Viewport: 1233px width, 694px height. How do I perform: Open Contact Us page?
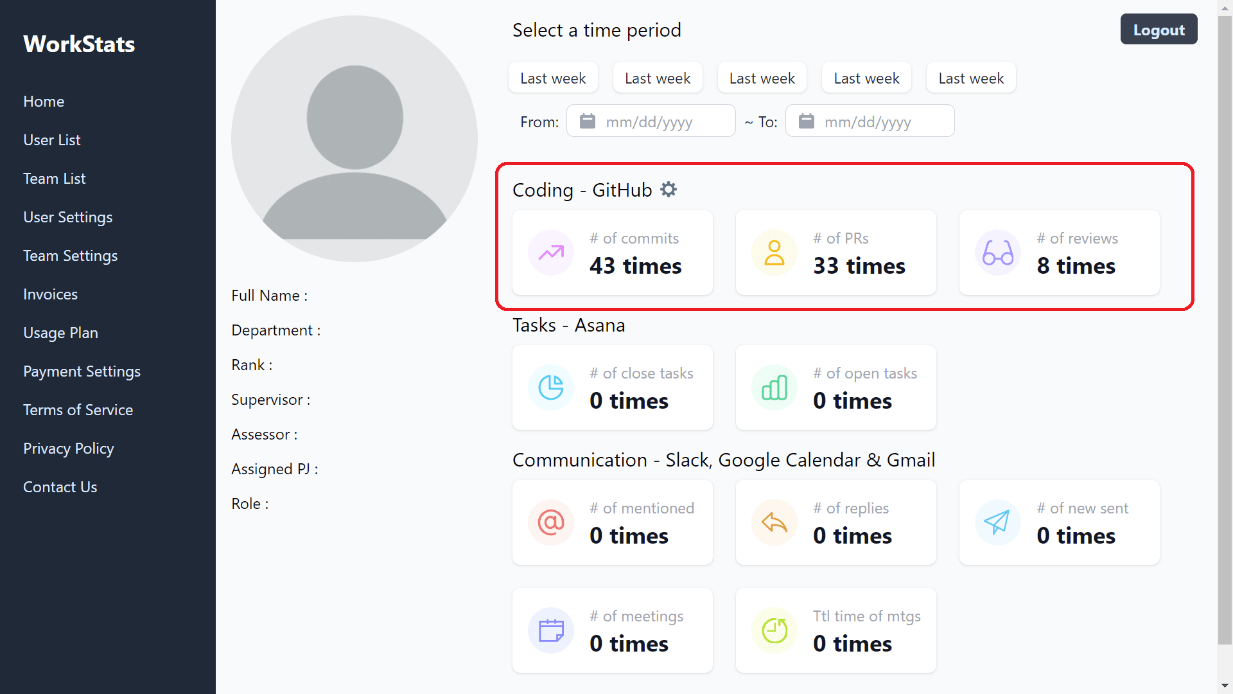click(60, 487)
